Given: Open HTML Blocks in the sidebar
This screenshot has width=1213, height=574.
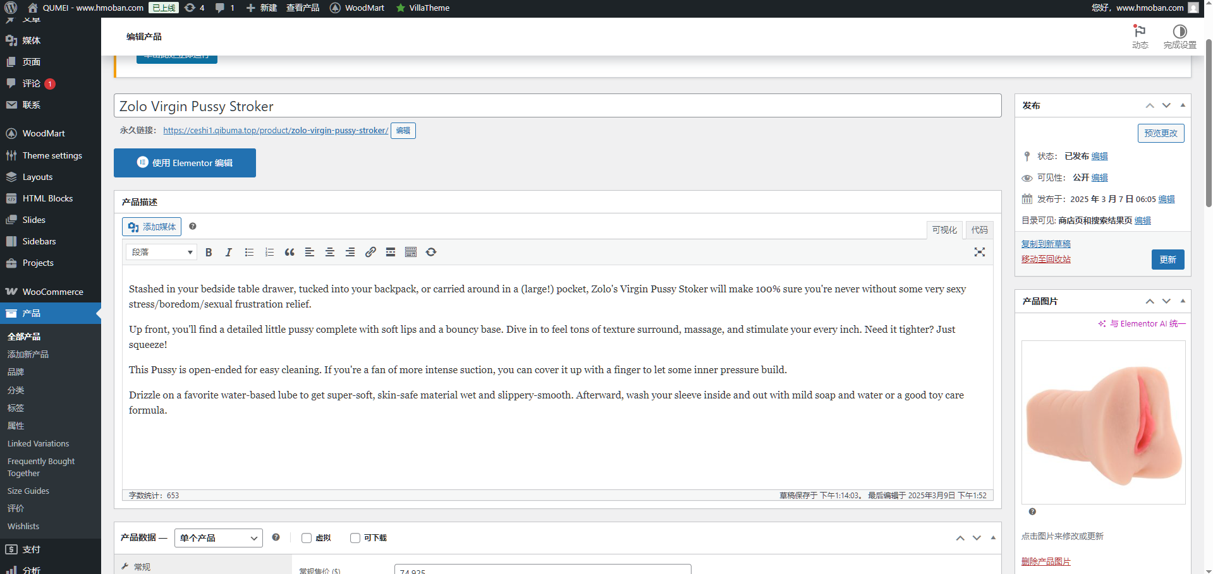Looking at the screenshot, I should [51, 198].
